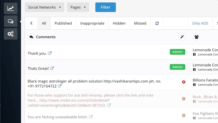Click red X status on Foo Fighters comment

tap(184, 116)
